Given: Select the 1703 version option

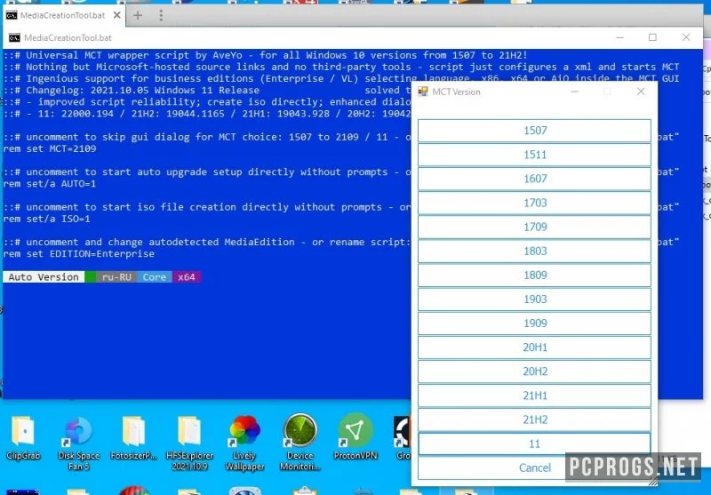Looking at the screenshot, I should [x=535, y=203].
